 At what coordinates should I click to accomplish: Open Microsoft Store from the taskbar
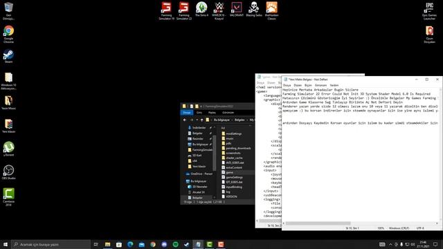pyautogui.click(x=119, y=244)
